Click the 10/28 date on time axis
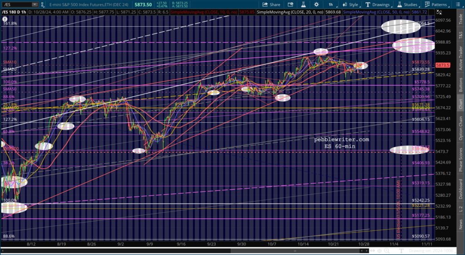Screen dimensions: 465x255 363,244
